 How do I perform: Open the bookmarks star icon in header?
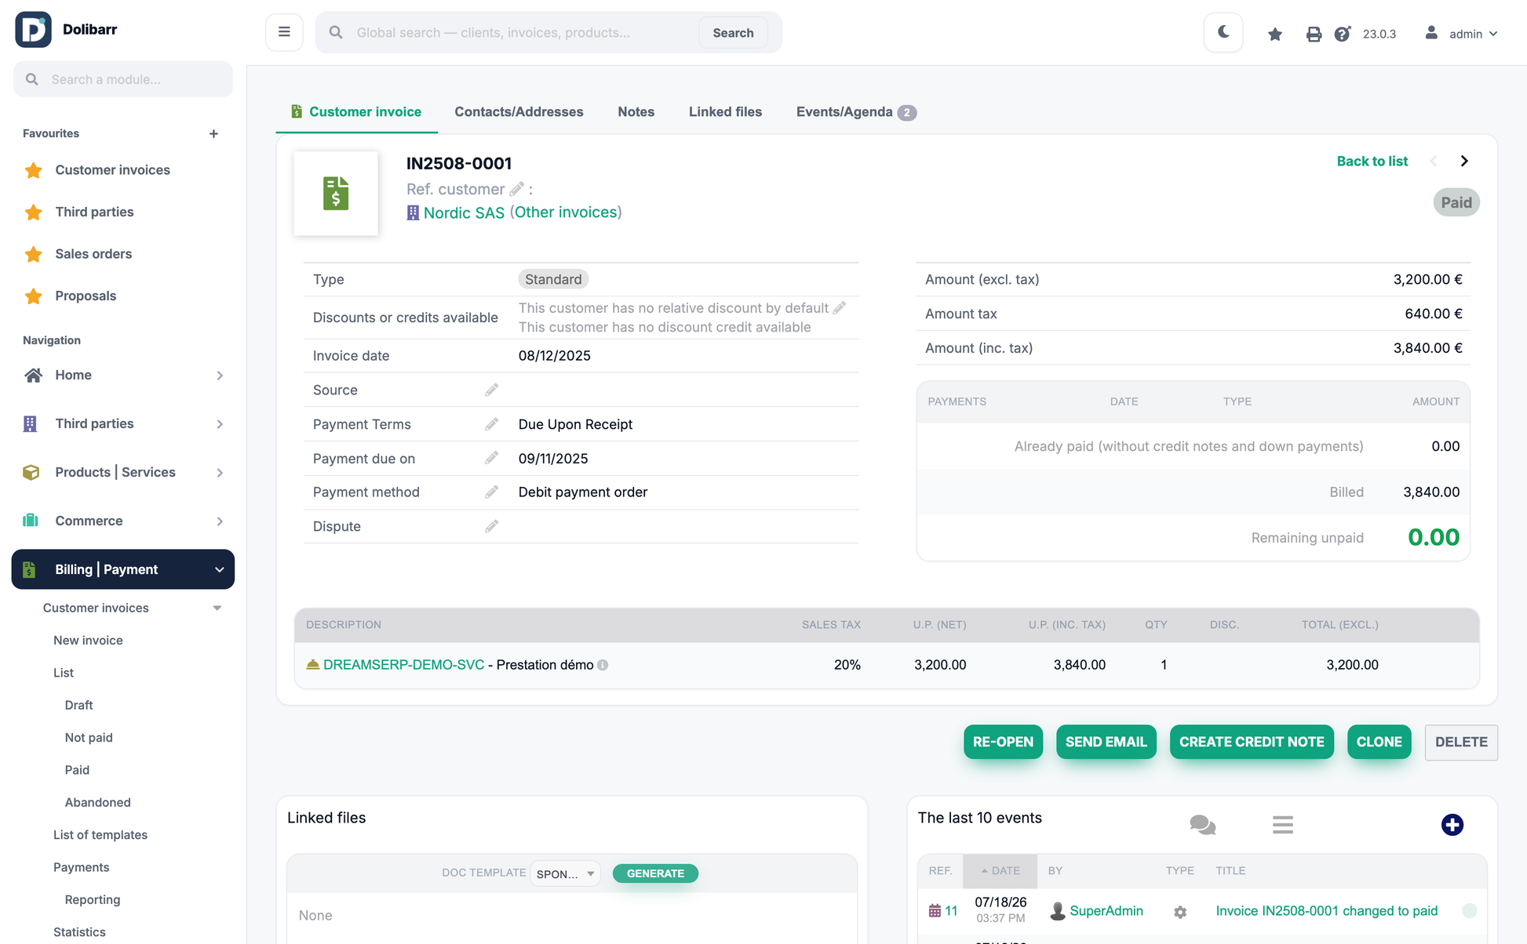coord(1275,34)
